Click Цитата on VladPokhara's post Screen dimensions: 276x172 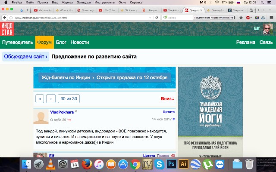[x=168, y=112]
